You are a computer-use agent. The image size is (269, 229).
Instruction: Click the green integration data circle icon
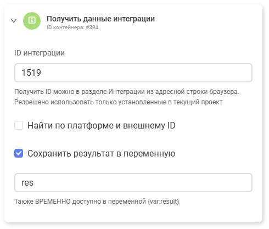click(x=32, y=21)
